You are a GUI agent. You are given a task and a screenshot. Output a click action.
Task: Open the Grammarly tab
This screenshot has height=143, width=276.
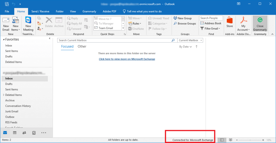[x=89, y=11]
